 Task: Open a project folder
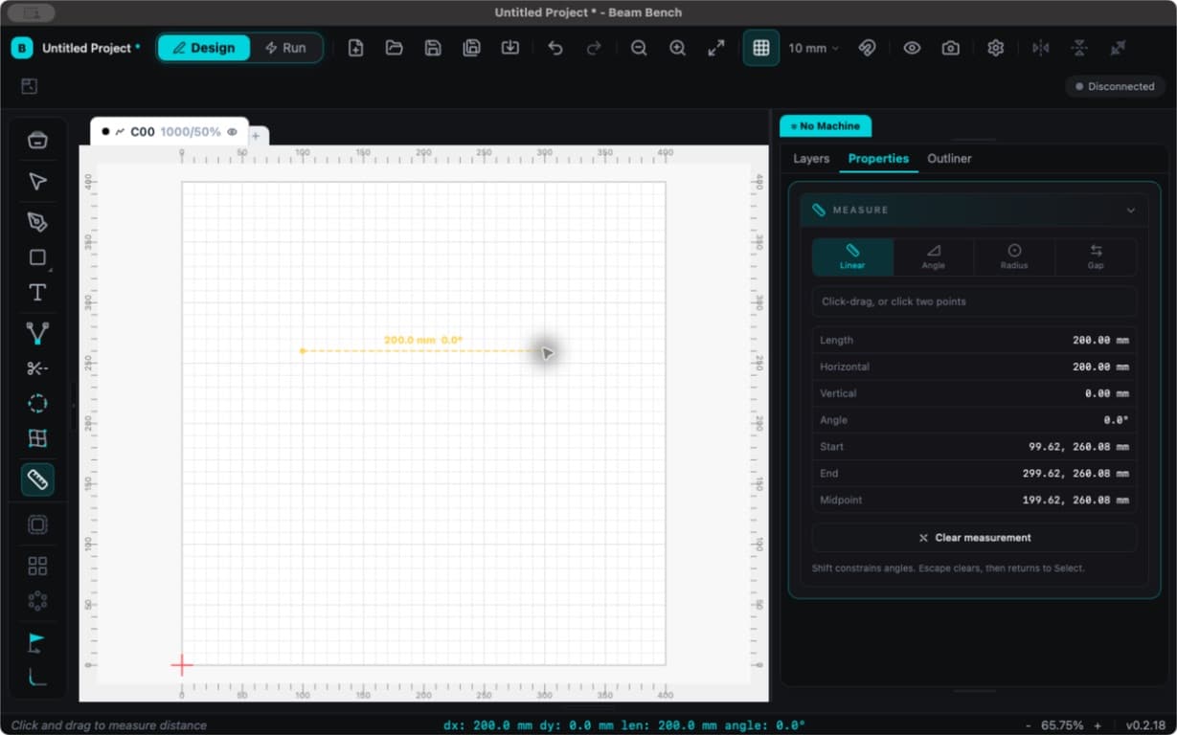point(394,48)
